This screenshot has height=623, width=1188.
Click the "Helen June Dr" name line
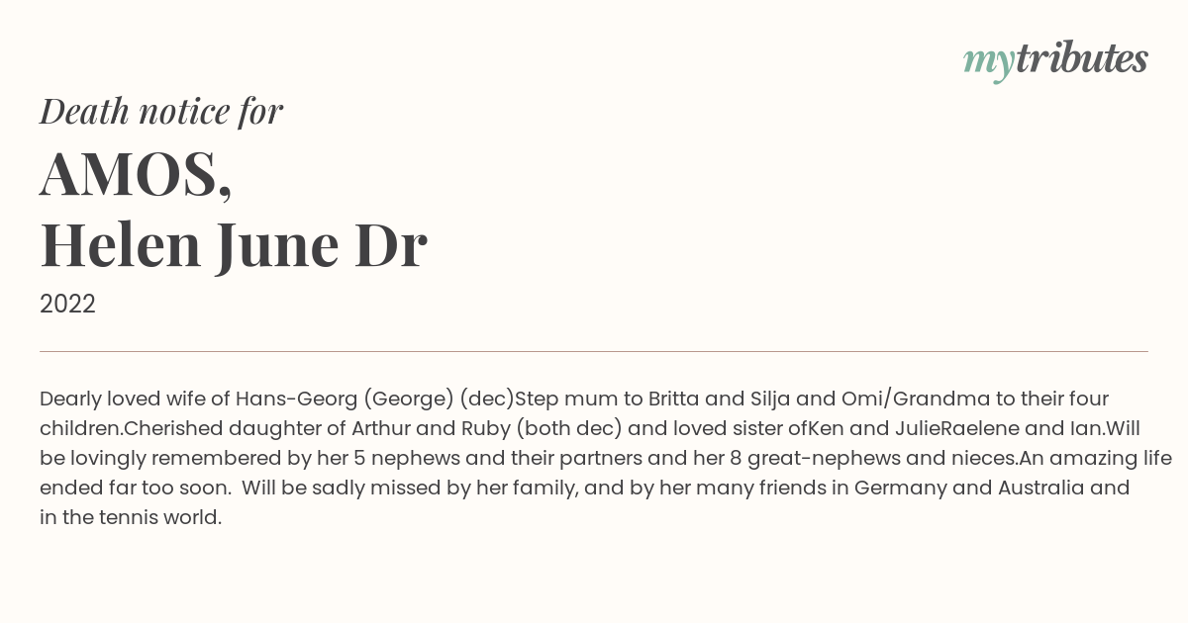pos(234,245)
